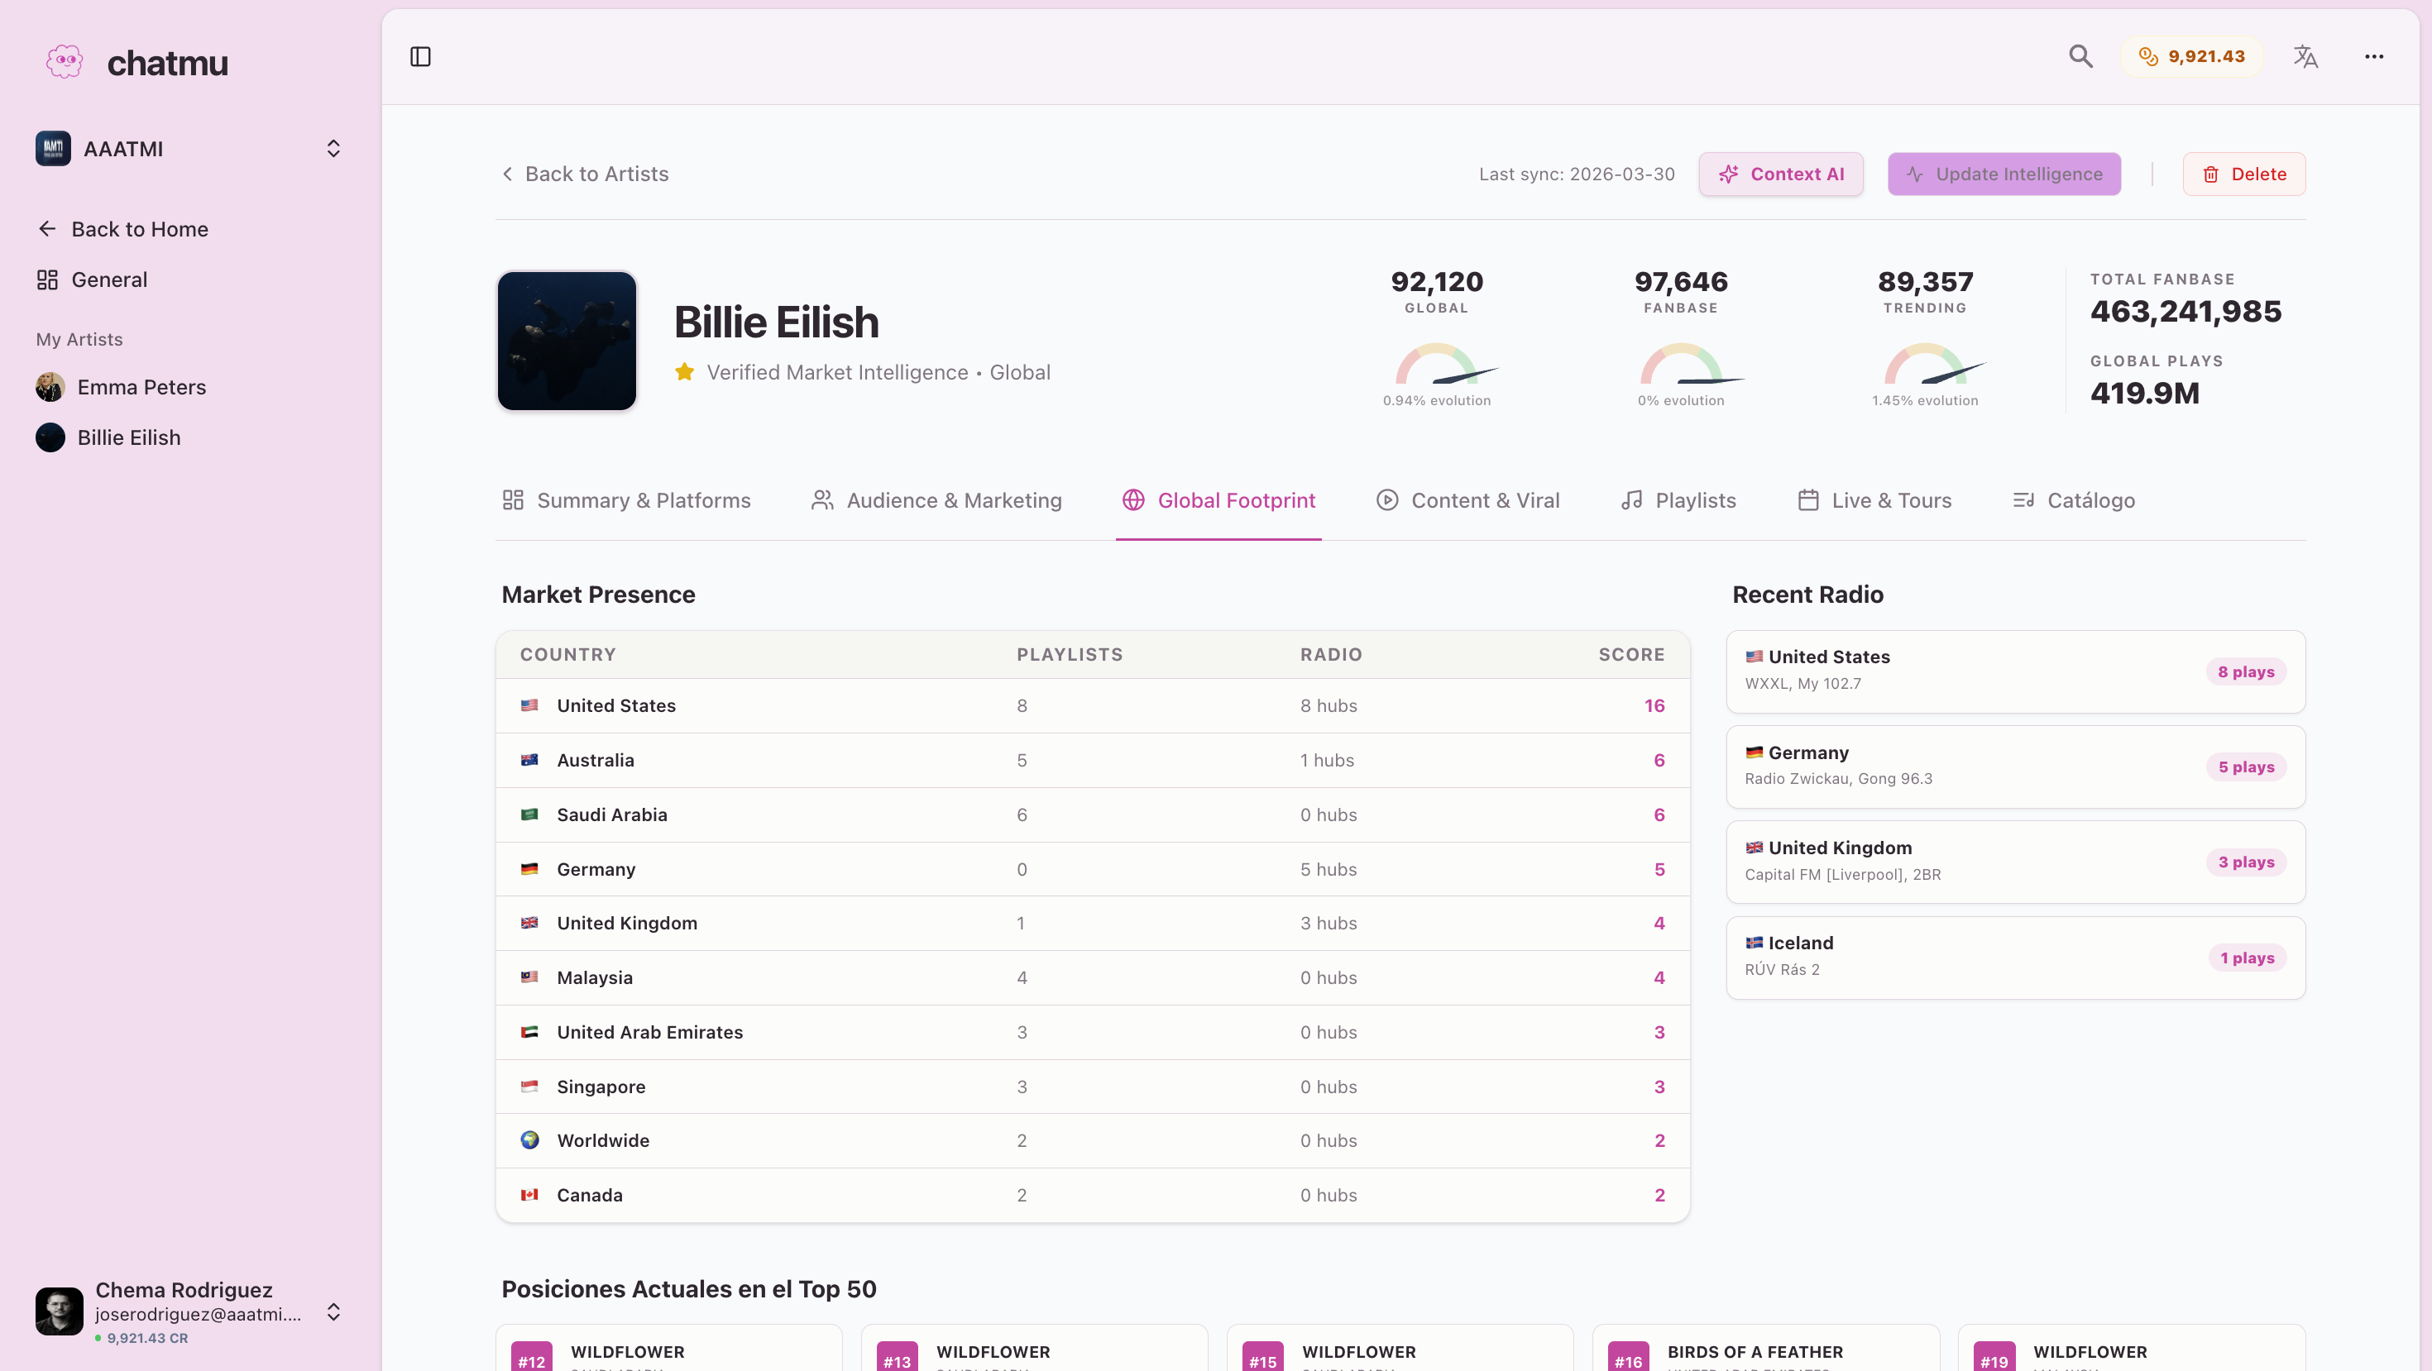Click the Context AI button

pos(1780,174)
